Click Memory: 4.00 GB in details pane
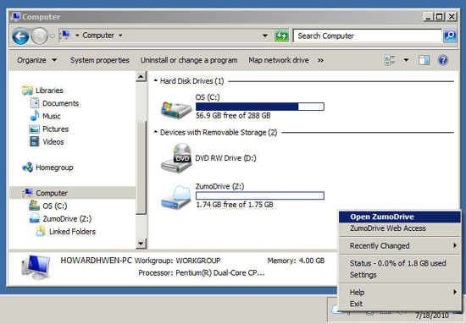 point(296,261)
